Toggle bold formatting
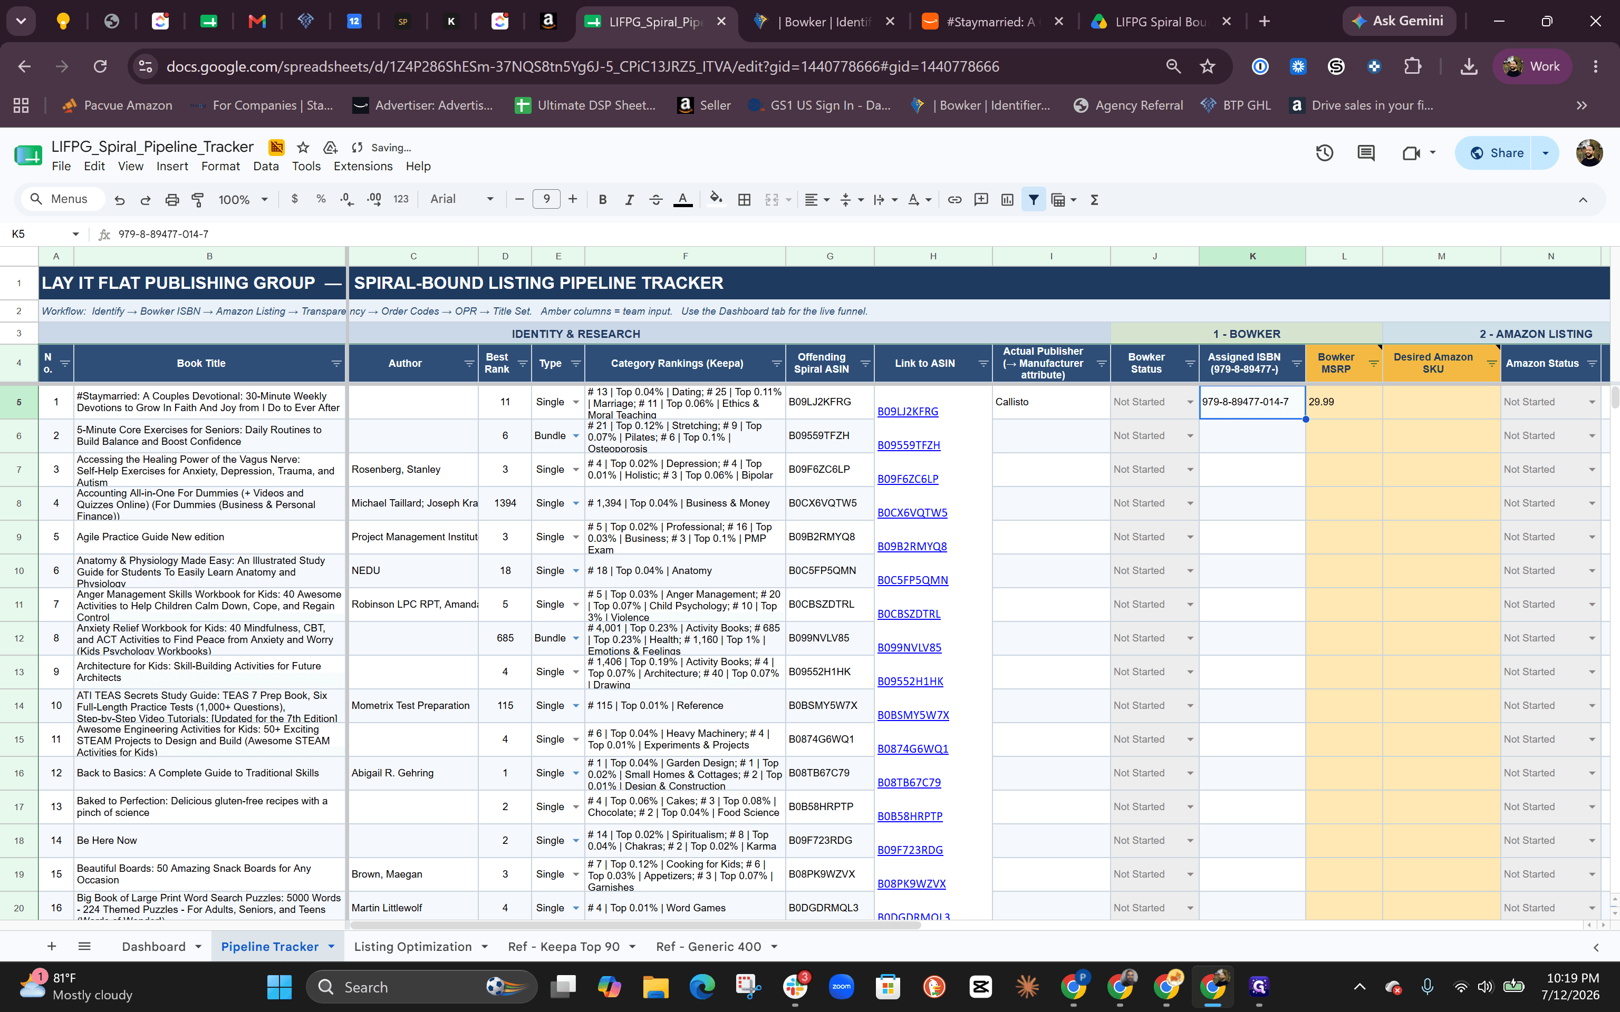The image size is (1620, 1012). pyautogui.click(x=602, y=199)
